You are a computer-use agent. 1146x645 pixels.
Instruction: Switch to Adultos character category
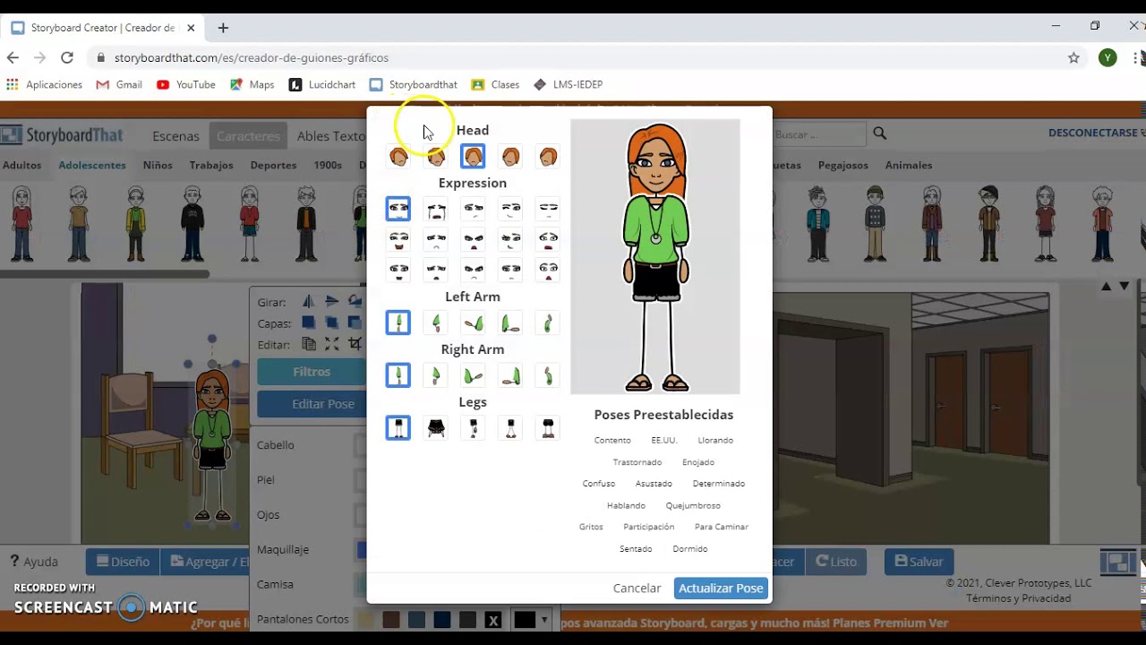pyautogui.click(x=22, y=165)
